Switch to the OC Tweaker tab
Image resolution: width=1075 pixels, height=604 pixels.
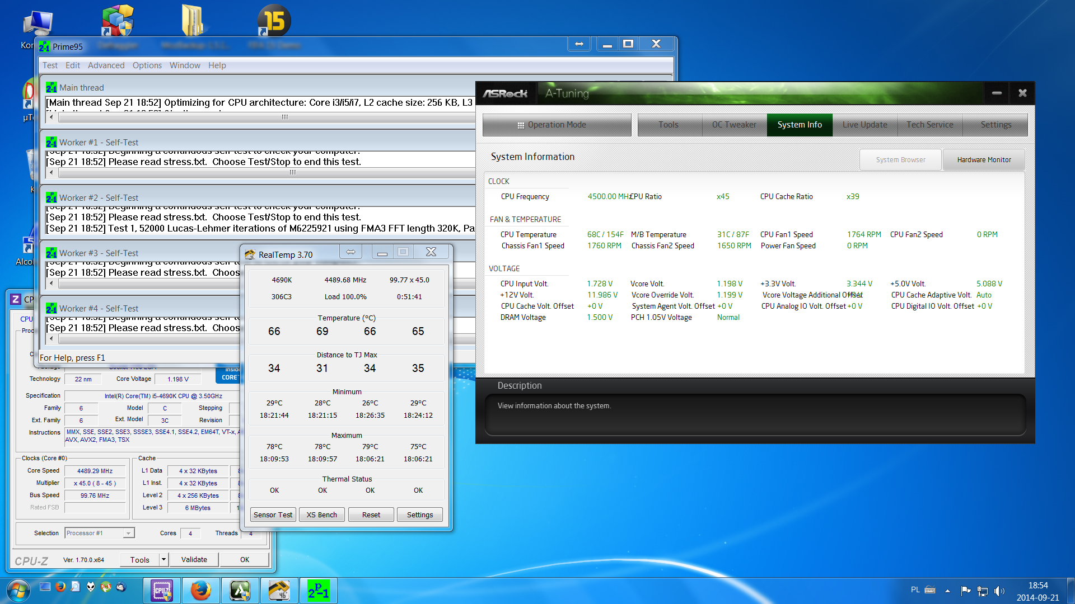733,125
